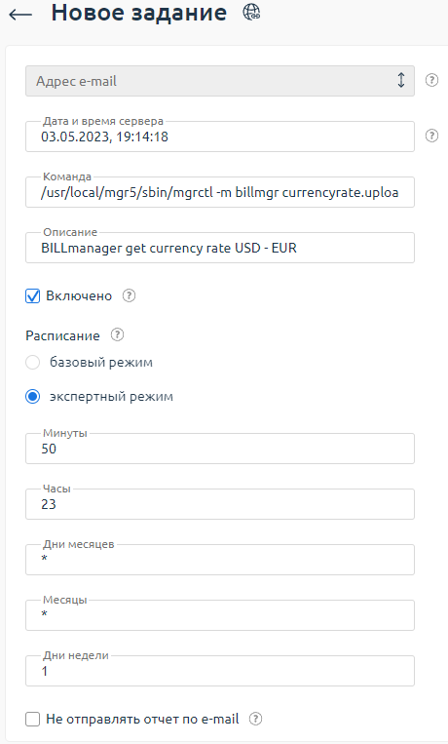Open help icon beside Адрес e-mail field
448x744 pixels.
tap(431, 80)
